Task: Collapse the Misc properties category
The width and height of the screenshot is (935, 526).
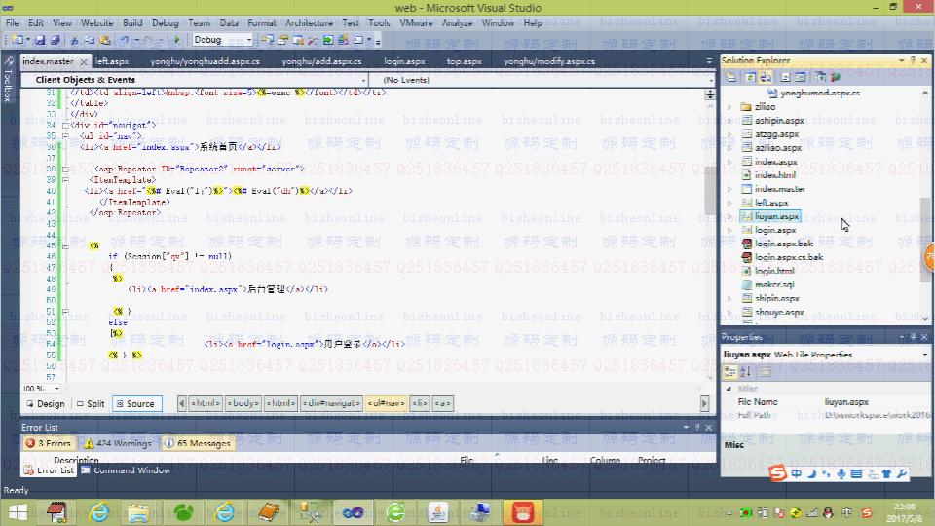Action: (729, 389)
